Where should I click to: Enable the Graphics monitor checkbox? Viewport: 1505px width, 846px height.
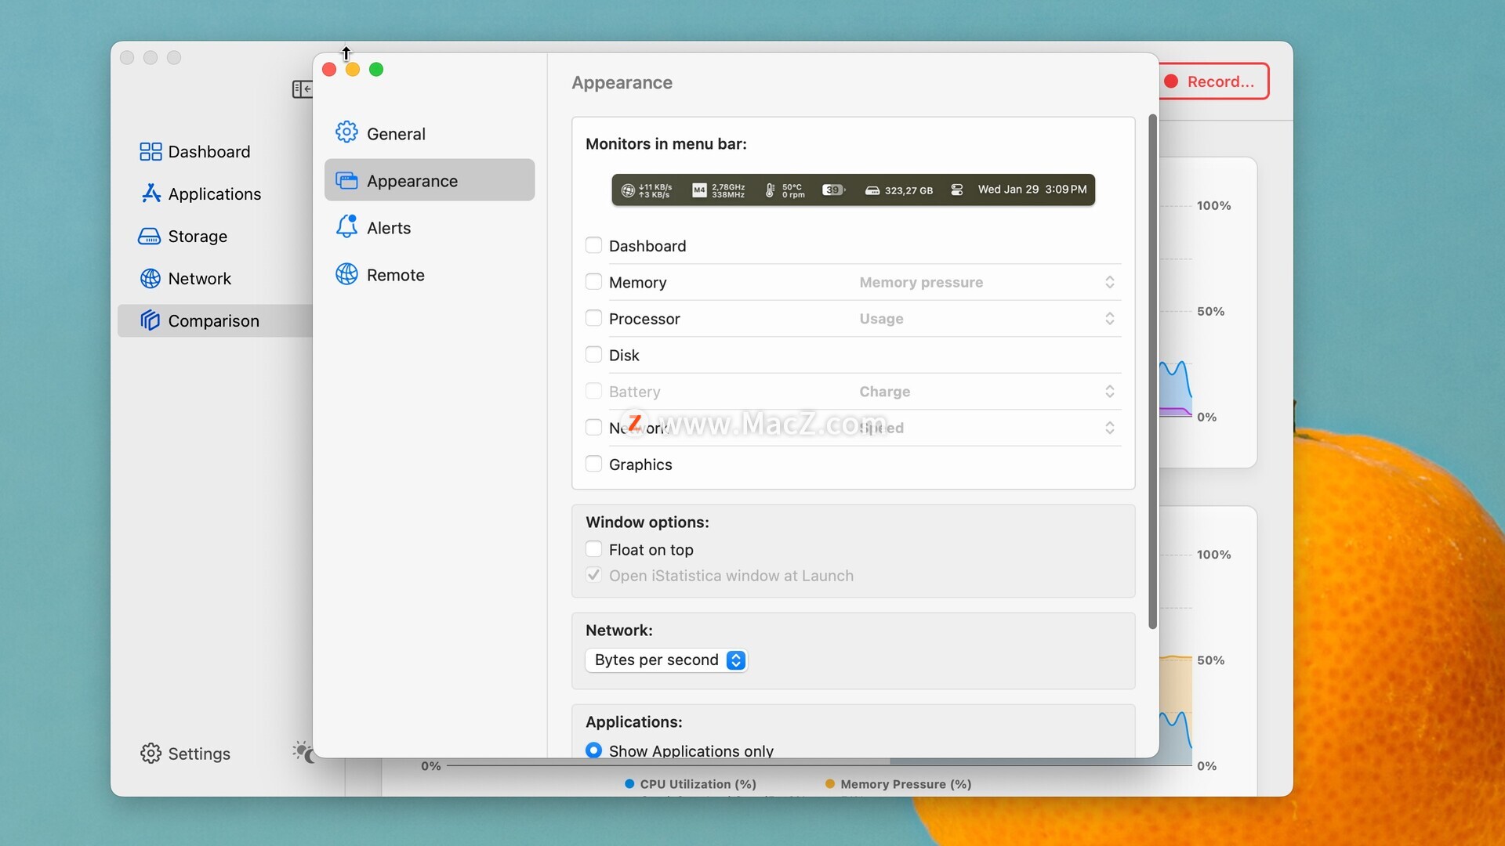pos(594,464)
